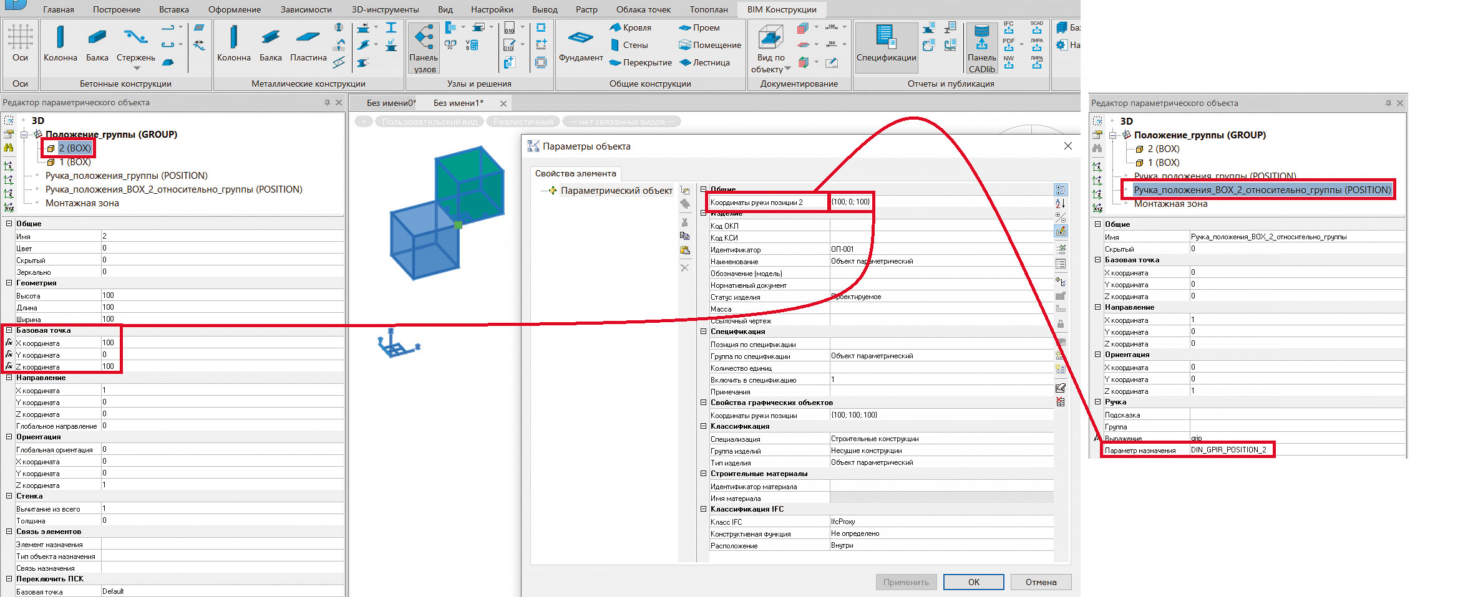The height and width of the screenshot is (597, 1473).
Task: Click the Оси (axes) grid tool
Action: 21,42
